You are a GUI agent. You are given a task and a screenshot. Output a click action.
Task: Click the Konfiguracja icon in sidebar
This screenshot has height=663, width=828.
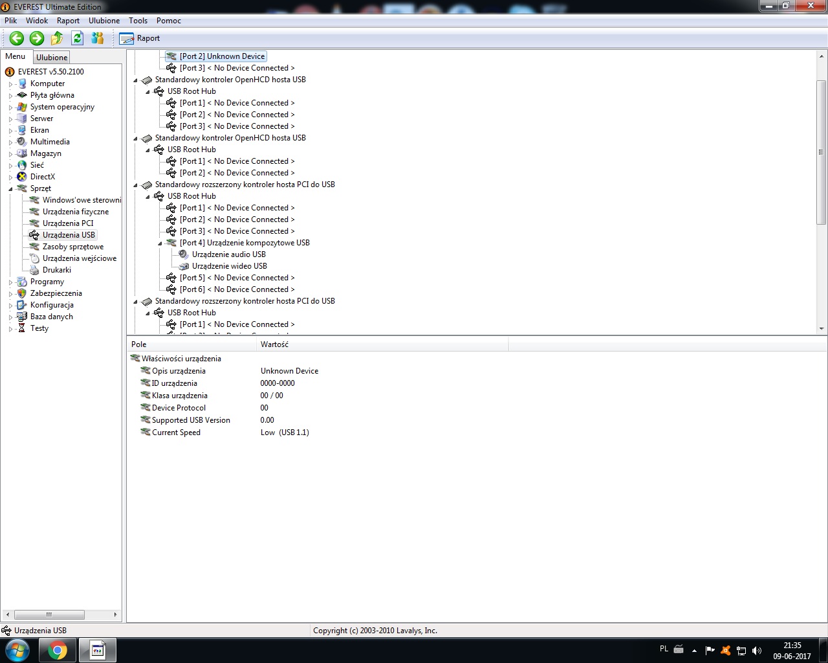(22, 305)
